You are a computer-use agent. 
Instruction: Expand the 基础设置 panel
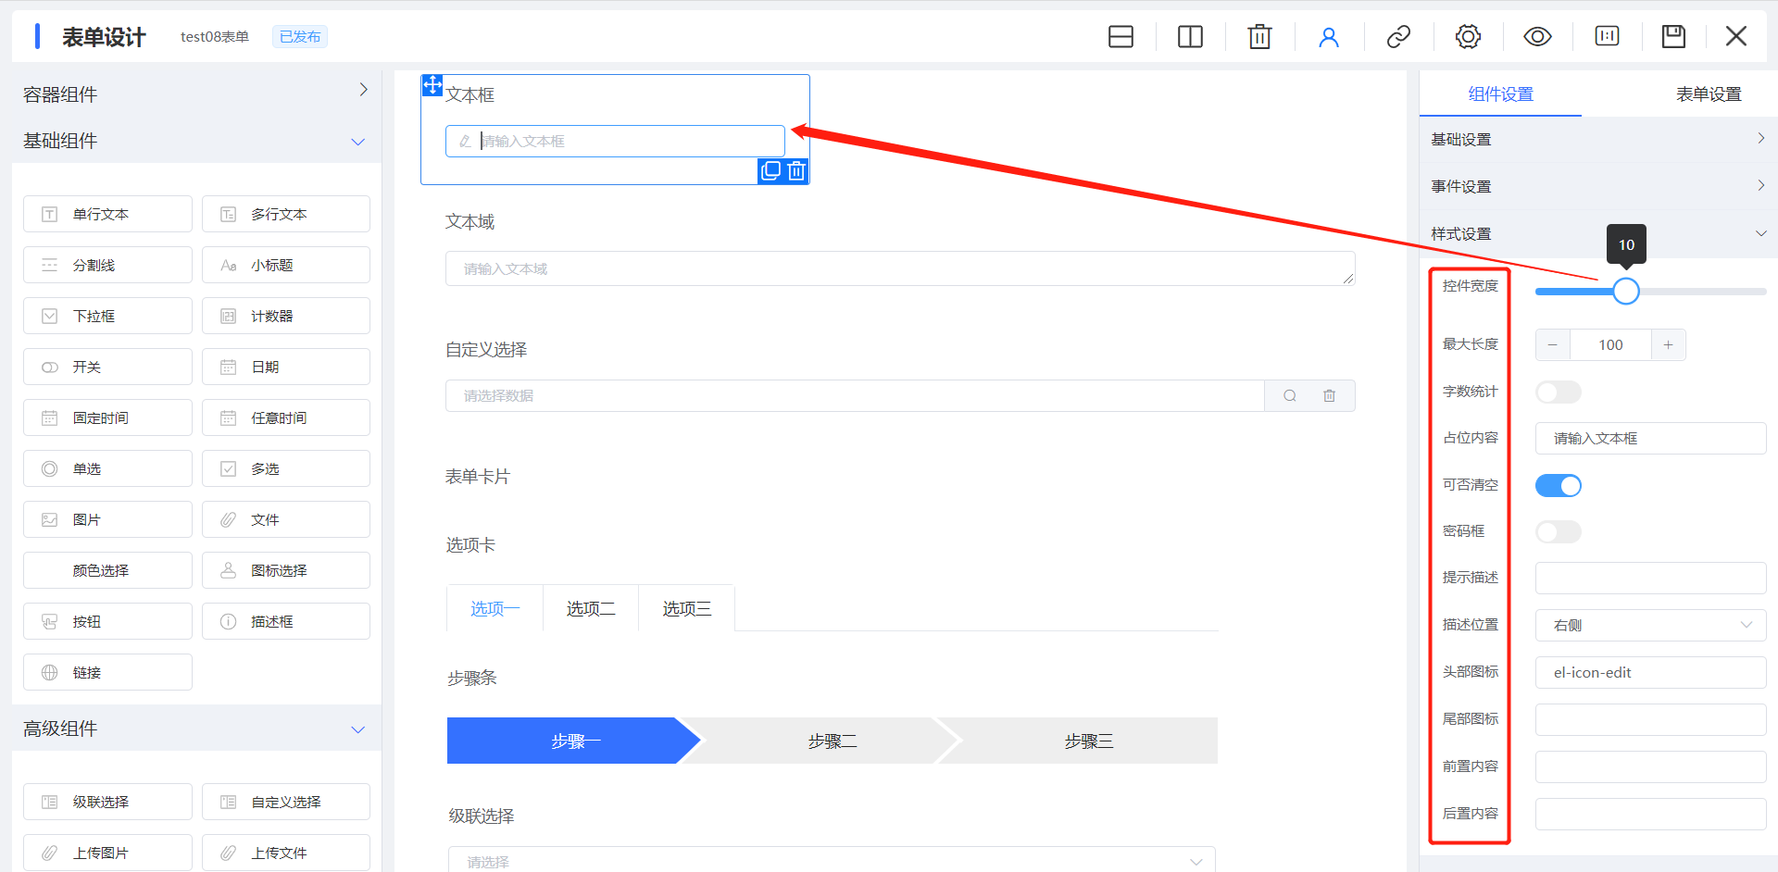pos(1598,139)
